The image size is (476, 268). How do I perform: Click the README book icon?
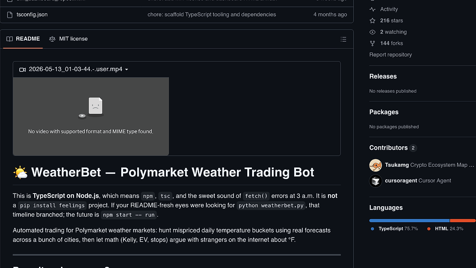coord(10,39)
